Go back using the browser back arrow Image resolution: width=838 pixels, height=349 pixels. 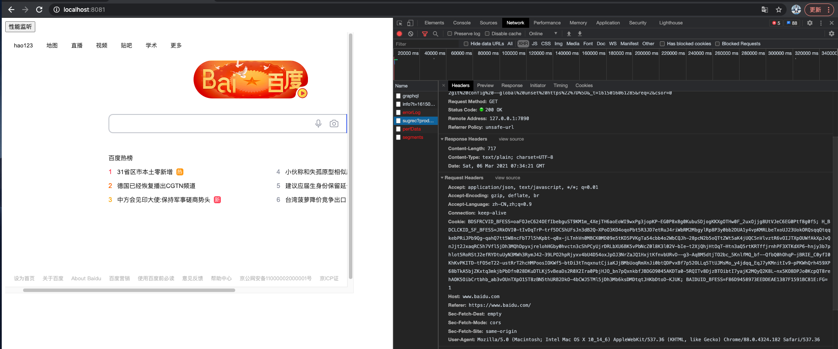coord(11,10)
